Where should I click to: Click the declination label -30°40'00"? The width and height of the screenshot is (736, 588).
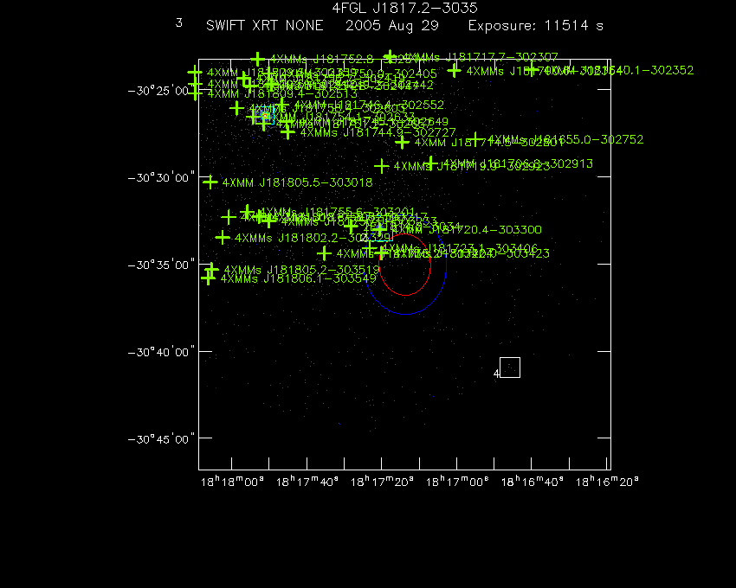coord(160,352)
